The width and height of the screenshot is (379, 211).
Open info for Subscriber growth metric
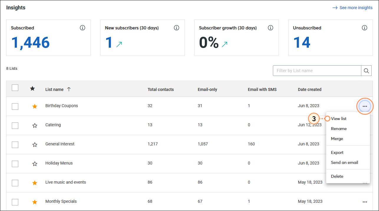271,28
